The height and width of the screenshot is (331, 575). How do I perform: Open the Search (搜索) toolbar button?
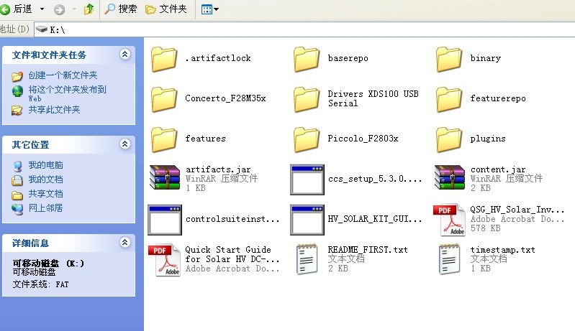click(x=121, y=9)
